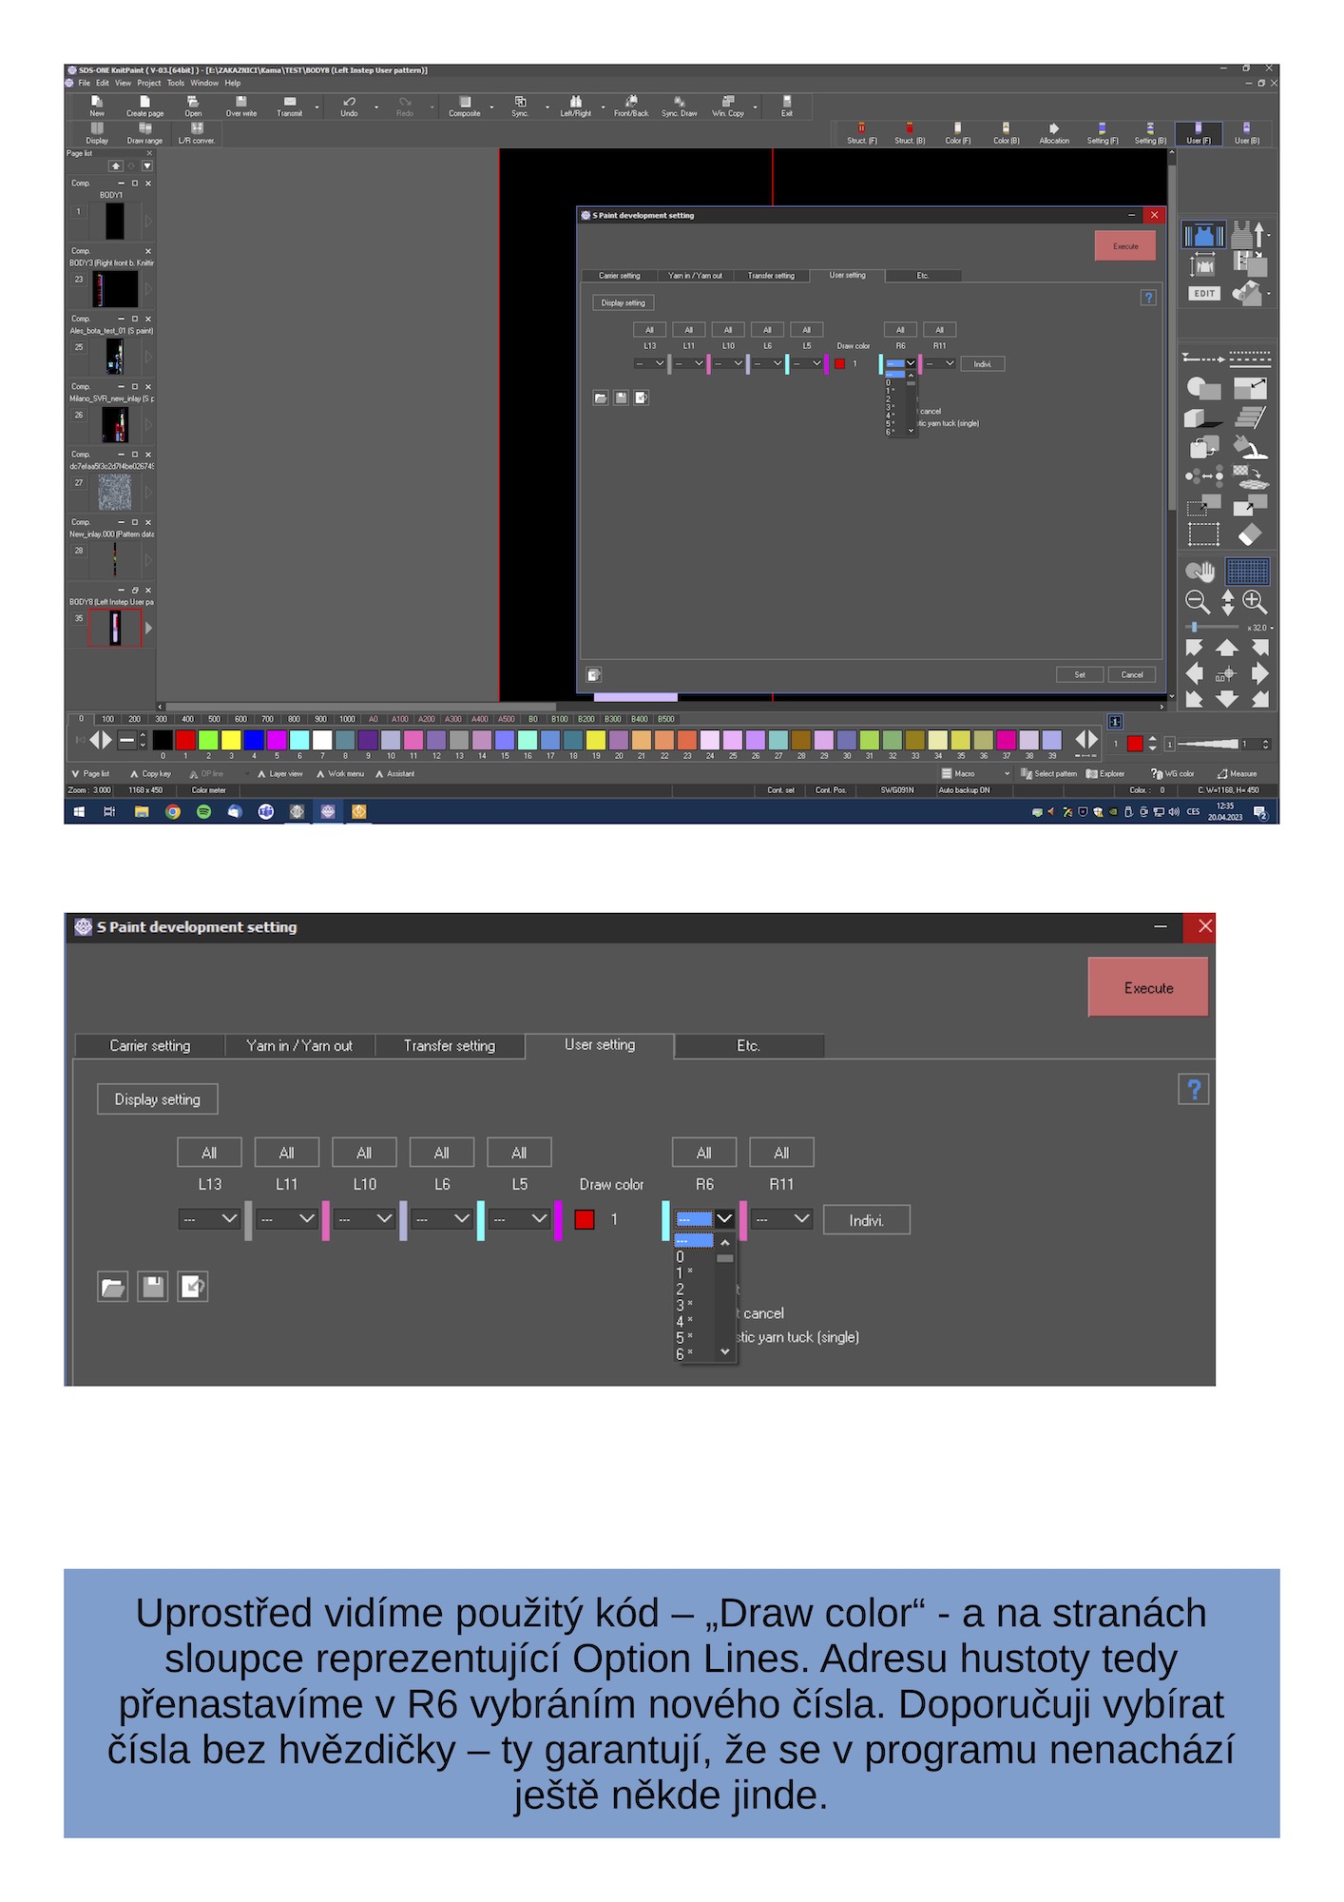Viewport: 1344px width, 1902px height.
Task: Open the Project menu
Action: click(148, 83)
